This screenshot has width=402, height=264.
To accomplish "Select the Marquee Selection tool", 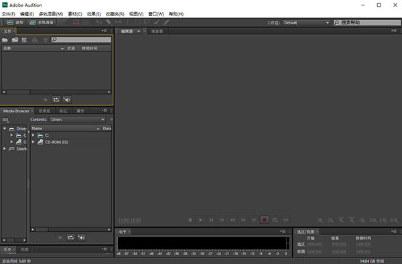I will tap(137, 23).
